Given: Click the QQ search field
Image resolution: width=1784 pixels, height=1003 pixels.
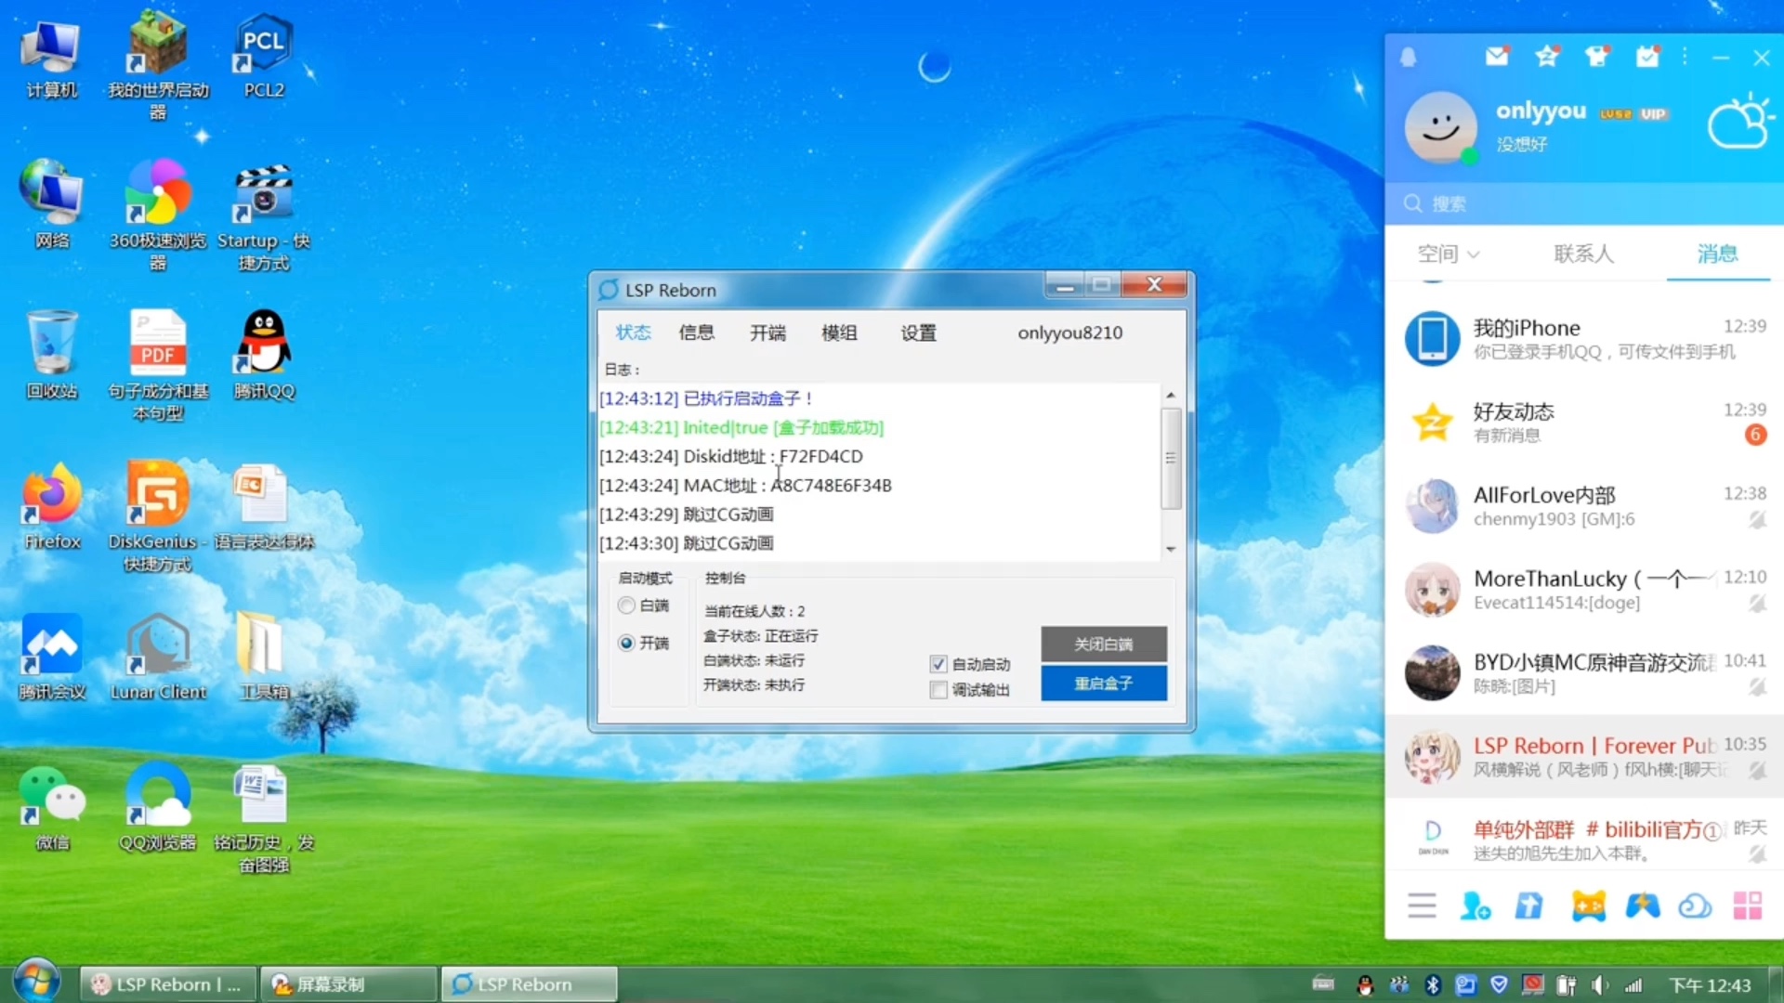Looking at the screenshot, I should click(x=1584, y=203).
